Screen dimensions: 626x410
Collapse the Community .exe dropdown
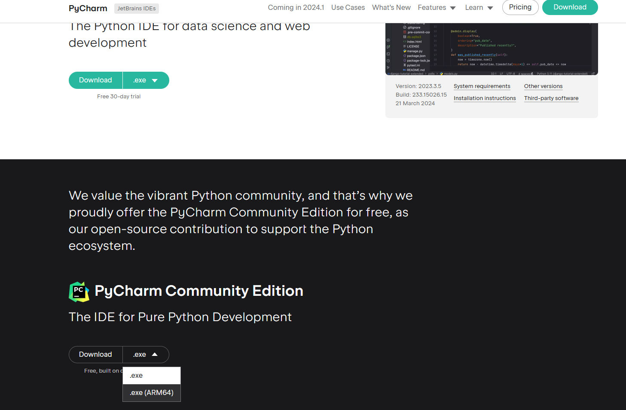[x=146, y=355]
